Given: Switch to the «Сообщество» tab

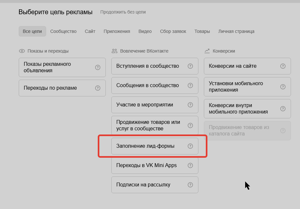Looking at the screenshot, I should point(63,31).
